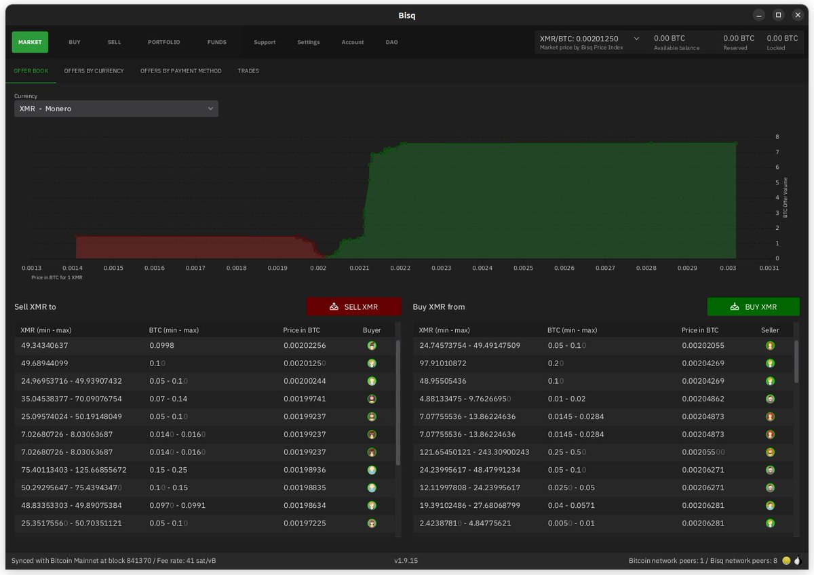Select buy offer 121.65450121 - 243.30900243

(603, 452)
